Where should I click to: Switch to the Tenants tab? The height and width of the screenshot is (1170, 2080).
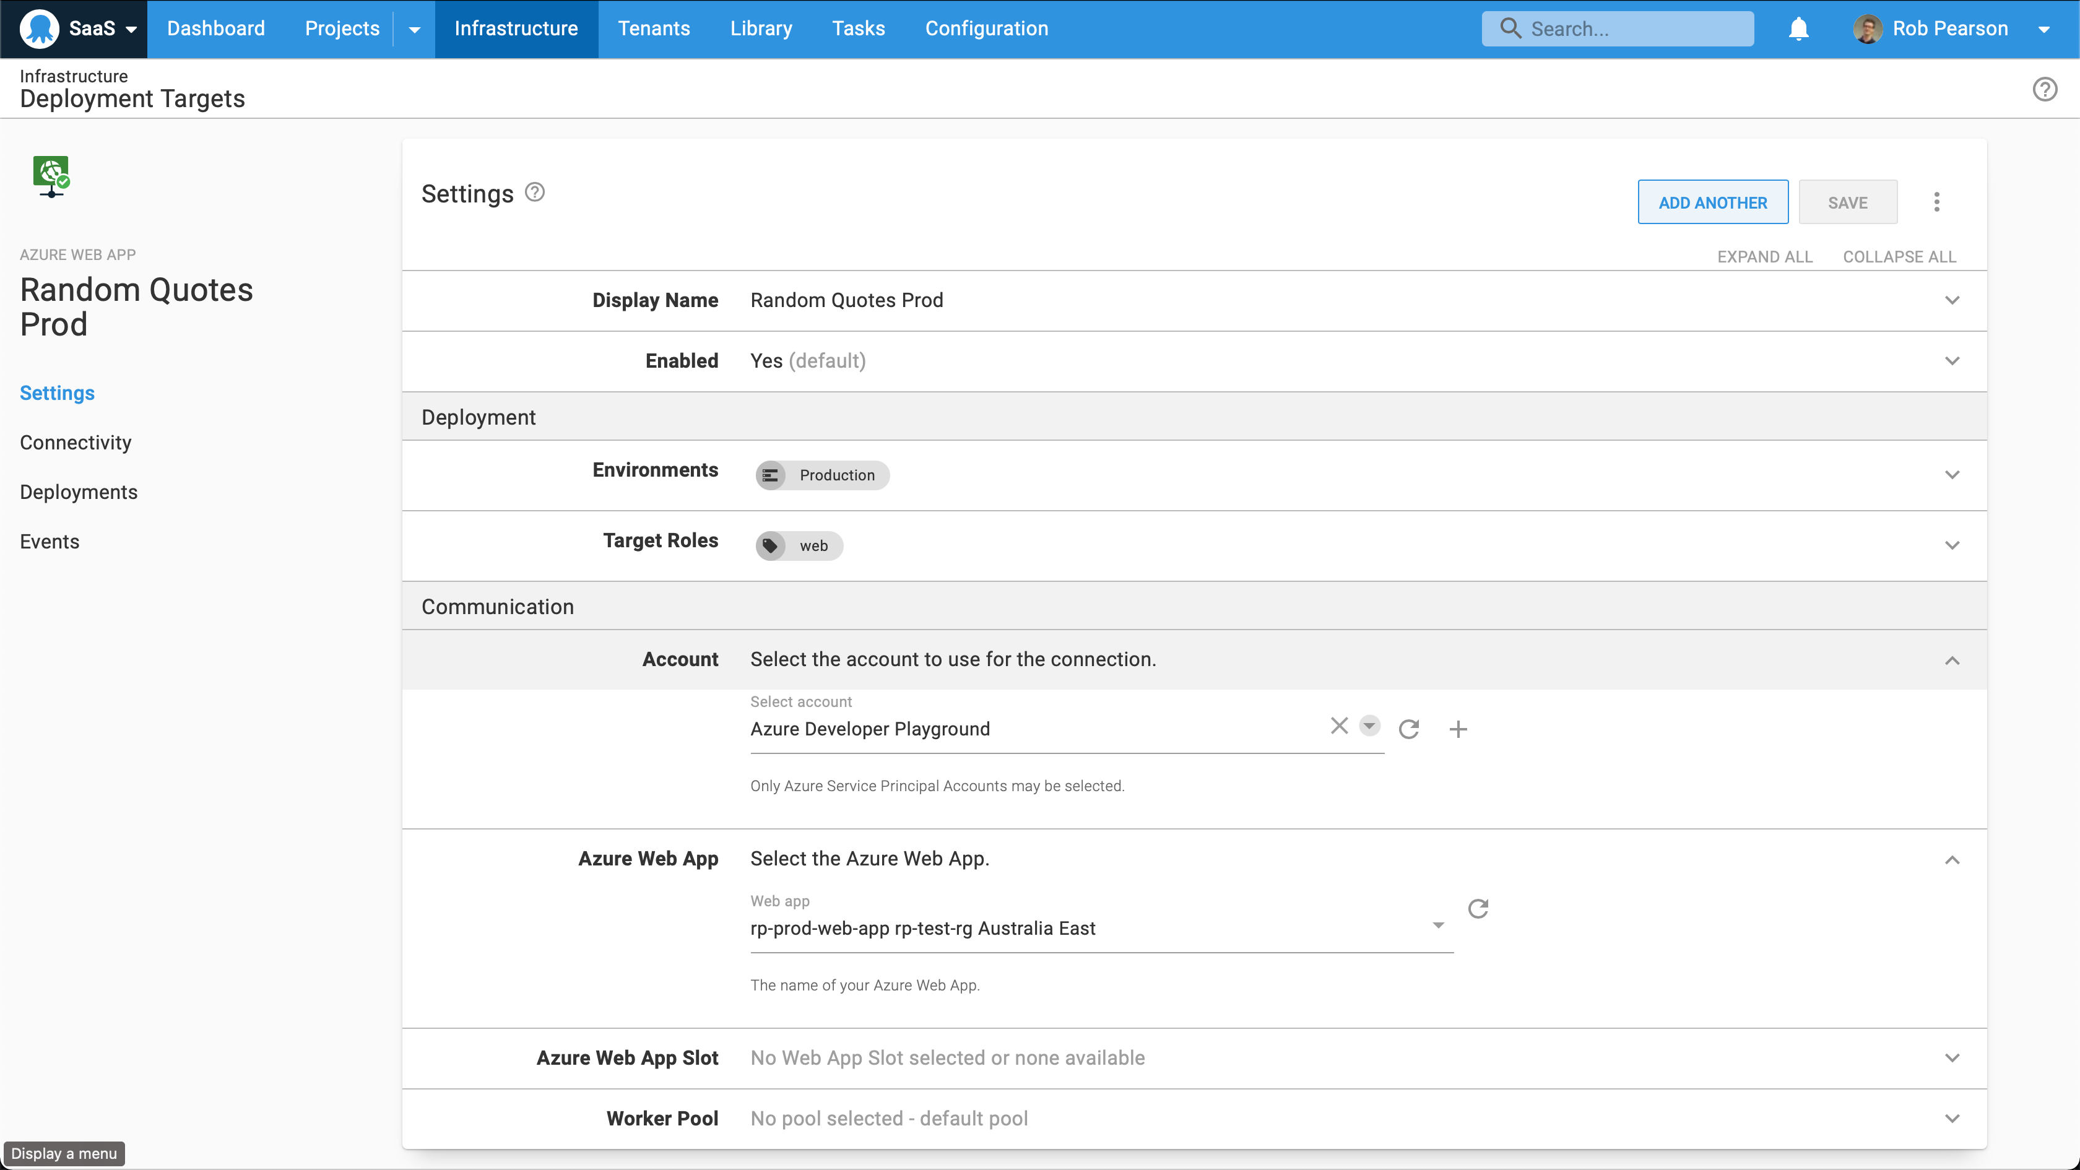(654, 28)
